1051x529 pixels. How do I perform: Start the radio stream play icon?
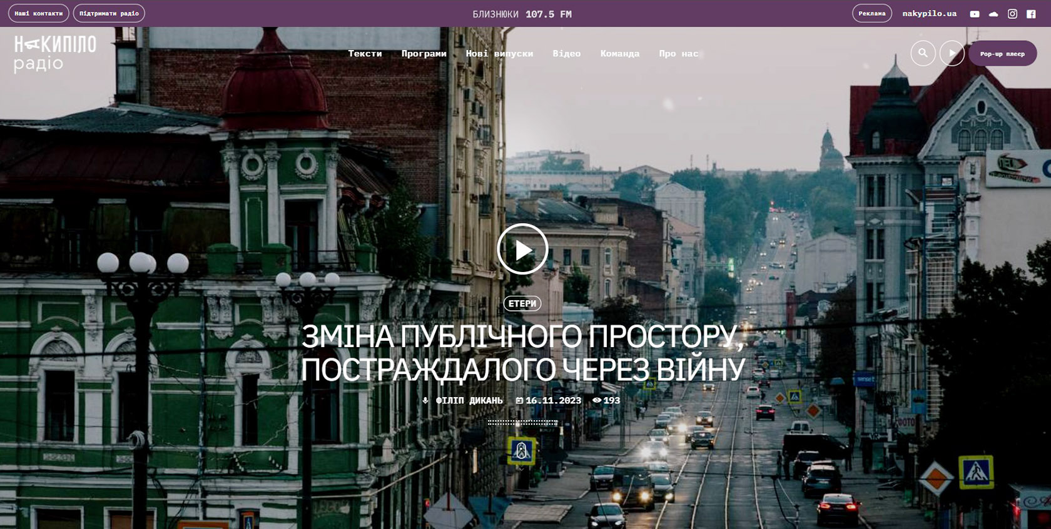coord(952,53)
